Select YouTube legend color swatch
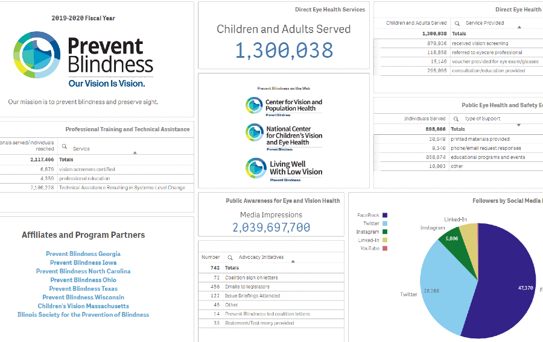Viewport: 543px width, 342px height. pos(385,249)
